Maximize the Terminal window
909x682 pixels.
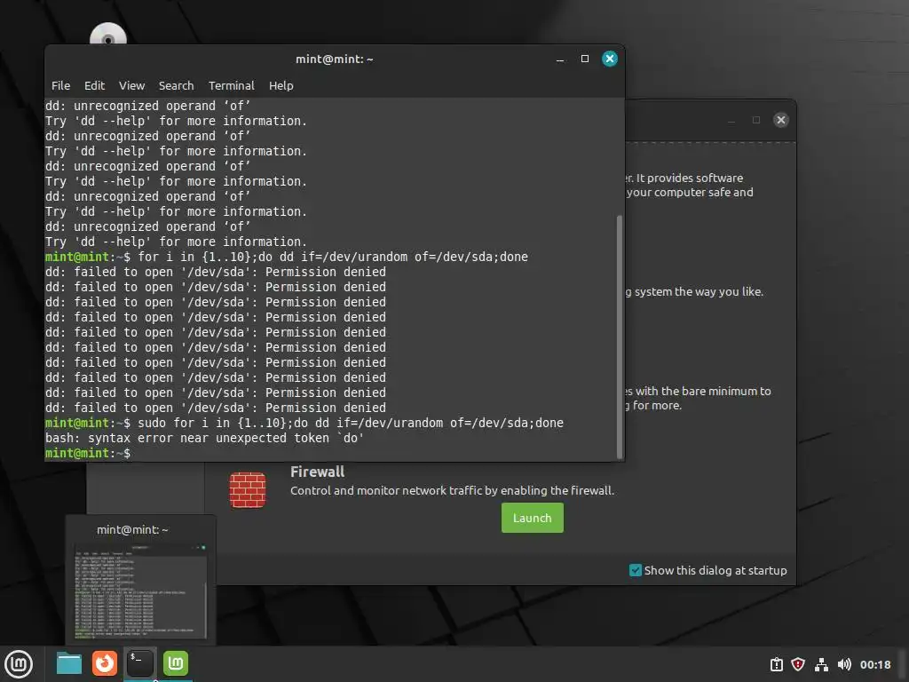click(x=585, y=59)
